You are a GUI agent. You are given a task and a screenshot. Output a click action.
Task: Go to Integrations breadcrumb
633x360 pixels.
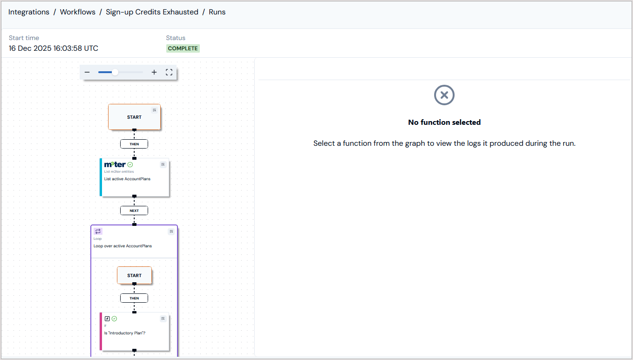point(29,12)
